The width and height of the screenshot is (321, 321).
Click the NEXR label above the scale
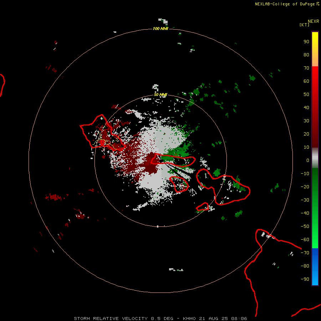[313, 21]
